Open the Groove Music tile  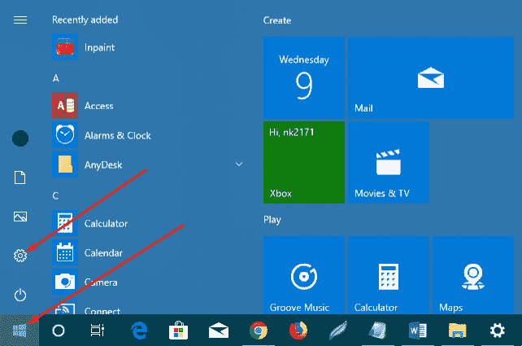click(304, 275)
